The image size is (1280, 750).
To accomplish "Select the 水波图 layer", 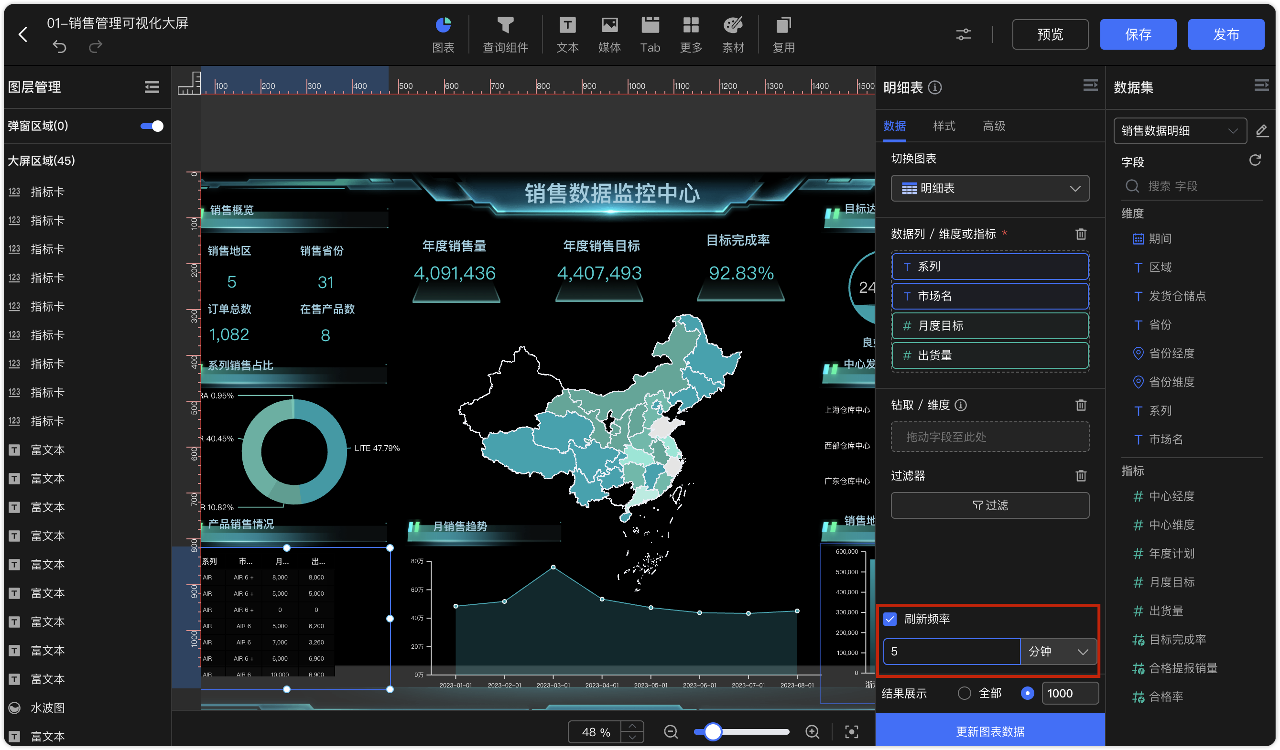I will [87, 707].
